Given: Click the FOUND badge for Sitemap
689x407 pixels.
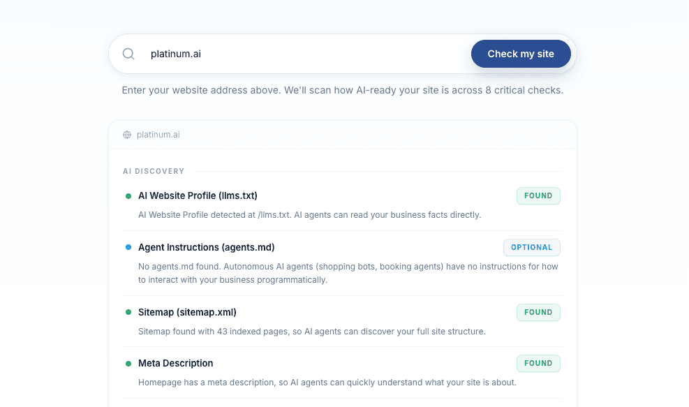Looking at the screenshot, I should [538, 312].
